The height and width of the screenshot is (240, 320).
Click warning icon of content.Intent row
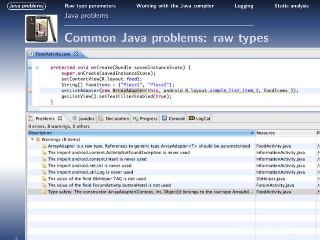click(44, 159)
